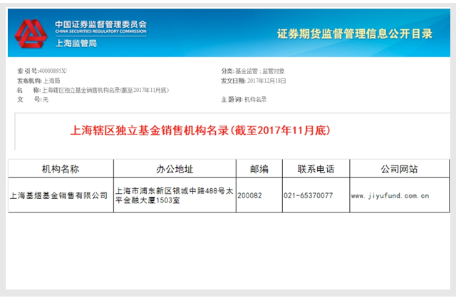Click the 机构名称 column header
The image size is (456, 298).
point(61,168)
